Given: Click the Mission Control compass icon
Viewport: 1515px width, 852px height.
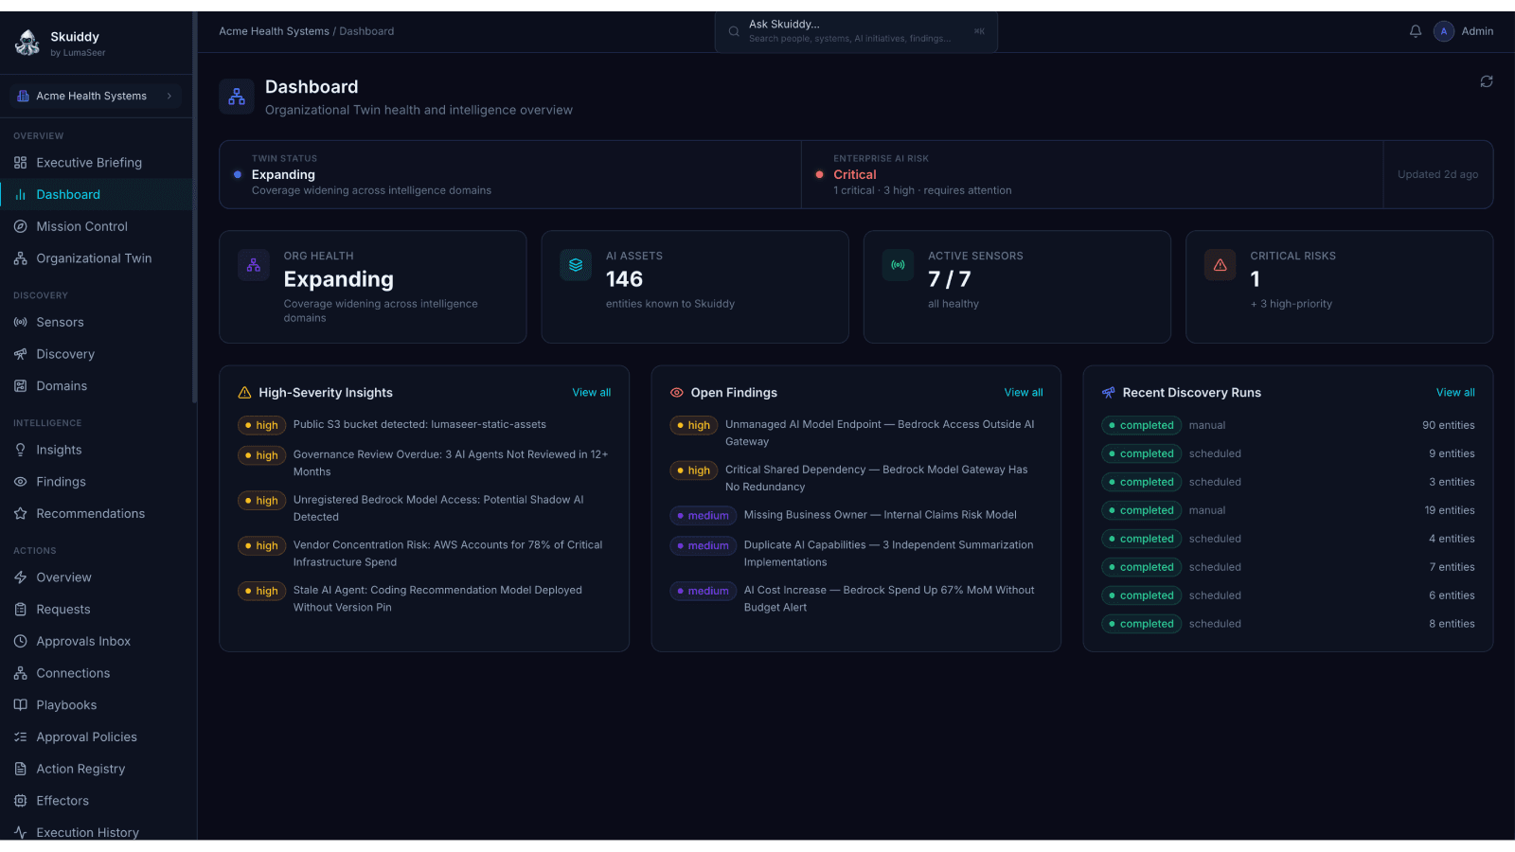Looking at the screenshot, I should coord(20,226).
